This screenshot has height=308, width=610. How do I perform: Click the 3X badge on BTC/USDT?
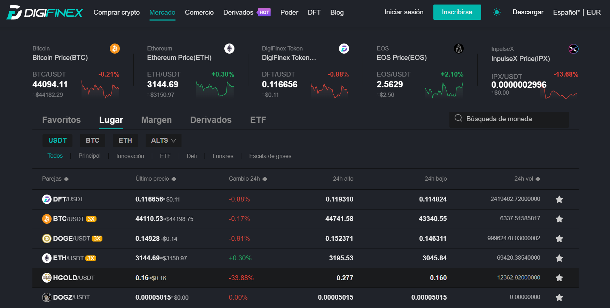[91, 219]
